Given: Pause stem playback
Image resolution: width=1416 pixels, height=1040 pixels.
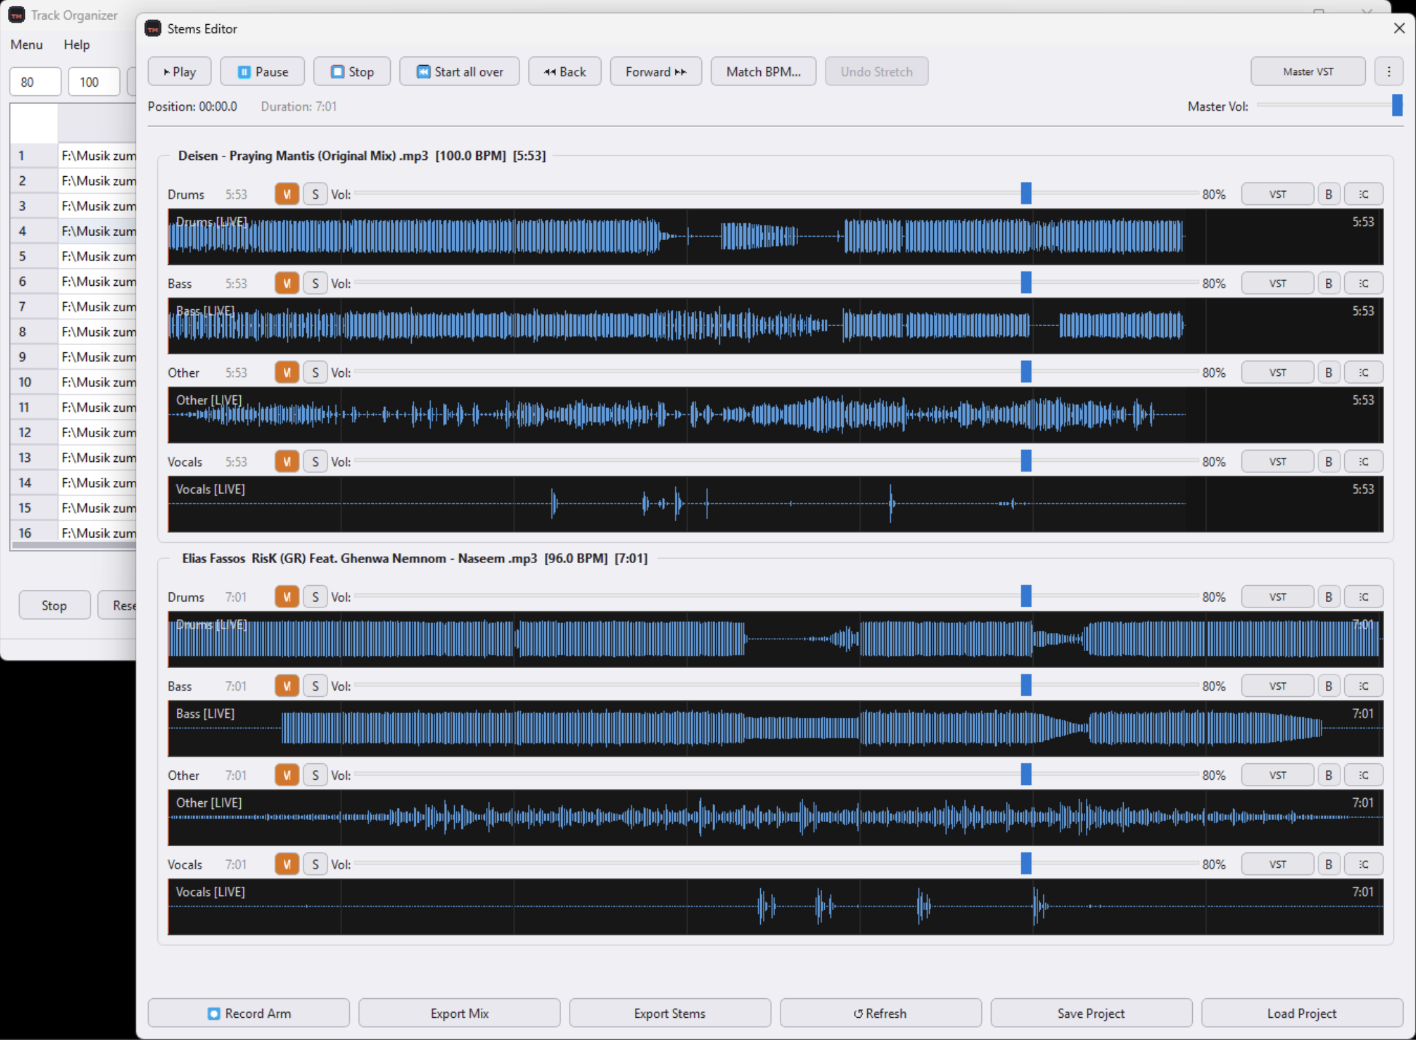Looking at the screenshot, I should point(262,72).
